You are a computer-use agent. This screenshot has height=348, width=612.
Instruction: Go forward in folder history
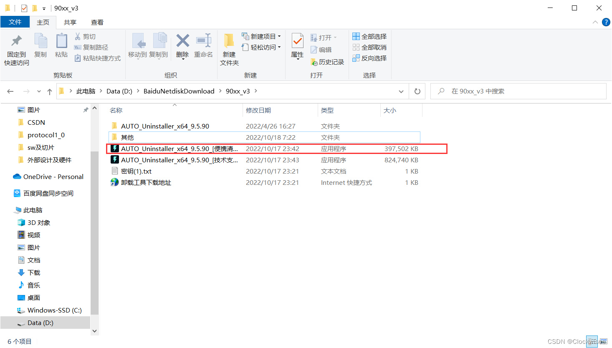(26, 91)
